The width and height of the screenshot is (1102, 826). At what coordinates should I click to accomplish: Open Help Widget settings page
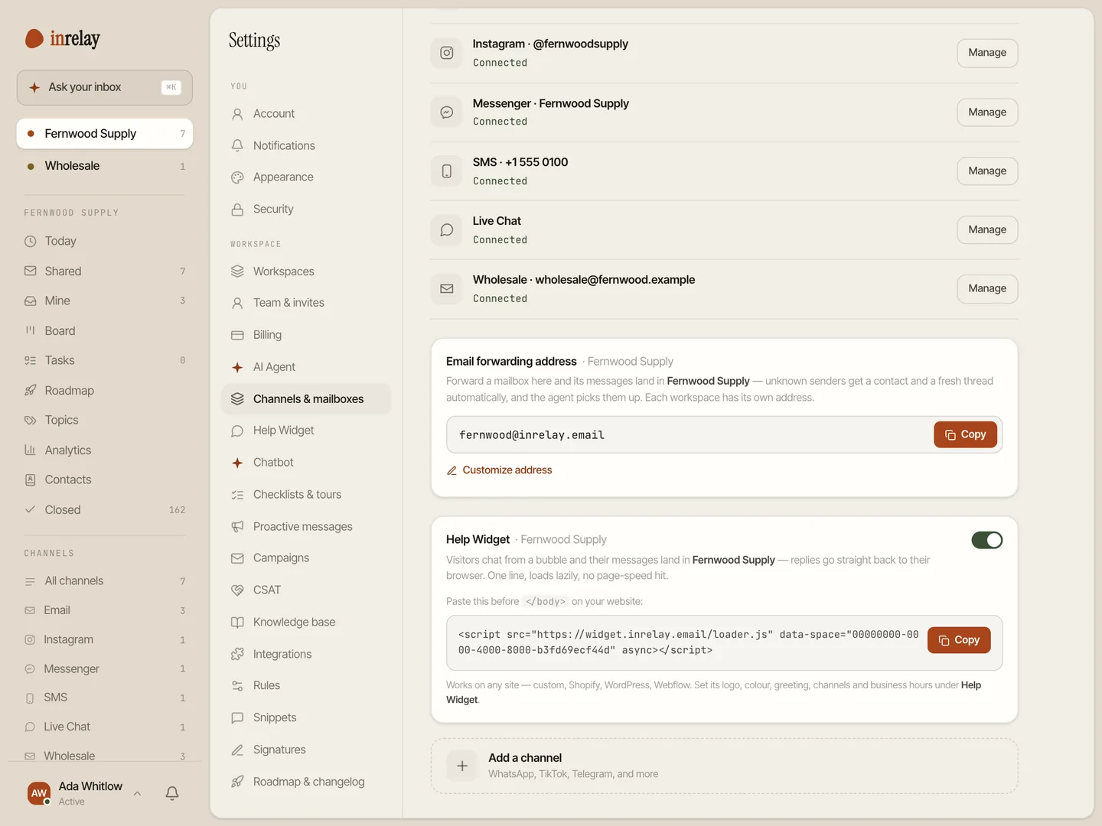[x=306, y=431]
